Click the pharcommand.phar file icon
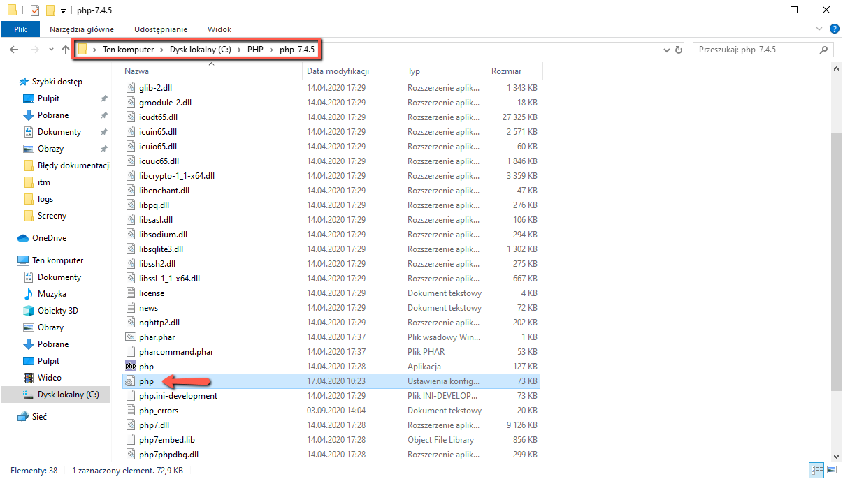This screenshot has height=479, width=843. coord(130,352)
